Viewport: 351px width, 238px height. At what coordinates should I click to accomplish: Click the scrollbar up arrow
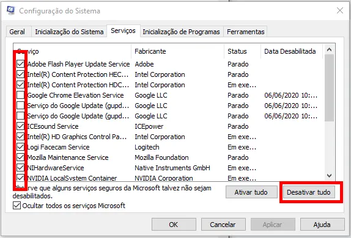tap(329, 49)
